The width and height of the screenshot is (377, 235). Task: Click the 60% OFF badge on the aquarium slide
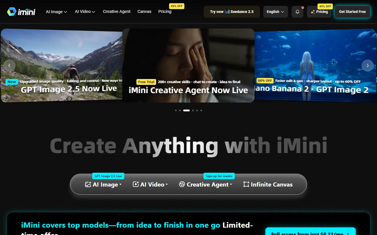[x=265, y=80]
